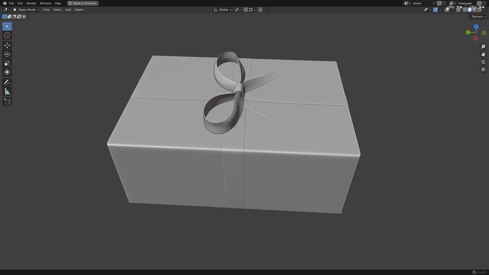Open the viewport View menu
The width and height of the screenshot is (489, 275).
[46, 10]
